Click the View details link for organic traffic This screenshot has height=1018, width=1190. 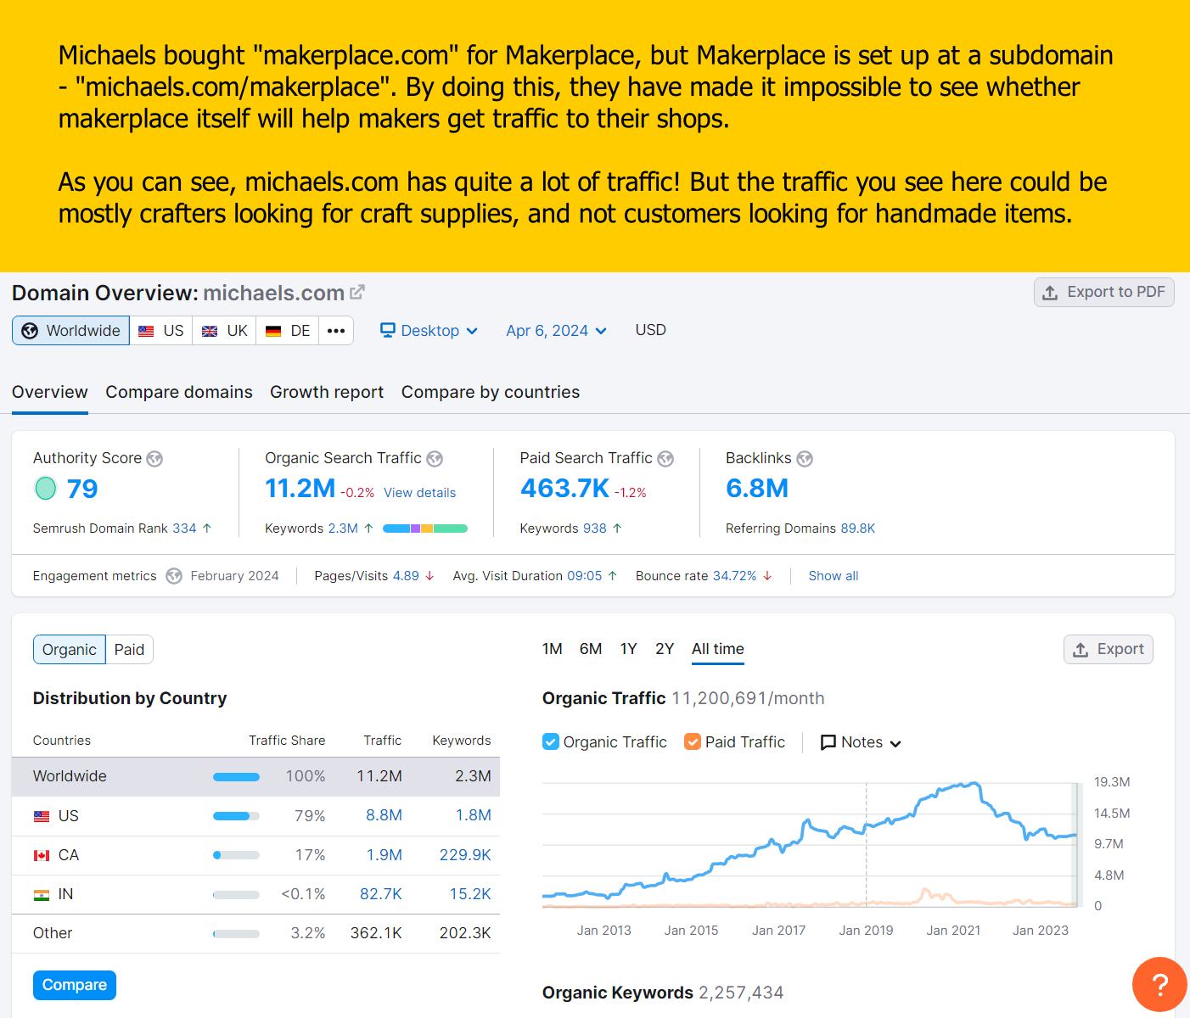click(419, 492)
